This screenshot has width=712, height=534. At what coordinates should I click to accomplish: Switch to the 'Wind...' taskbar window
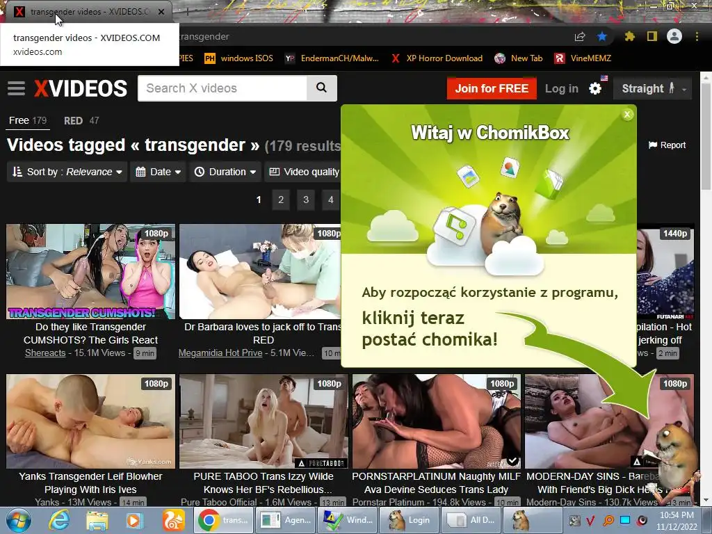(x=347, y=520)
